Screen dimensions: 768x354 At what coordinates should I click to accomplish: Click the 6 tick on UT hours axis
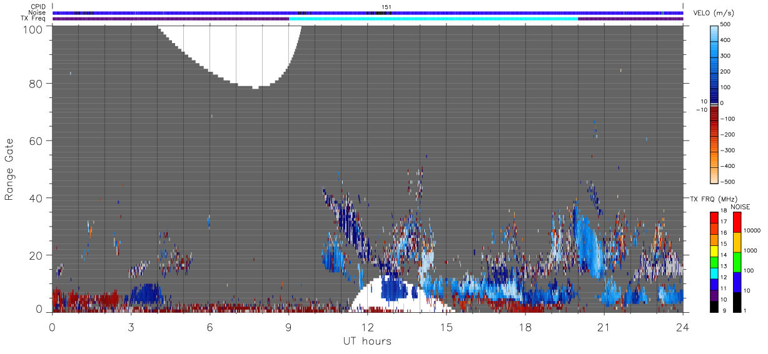pos(210,327)
